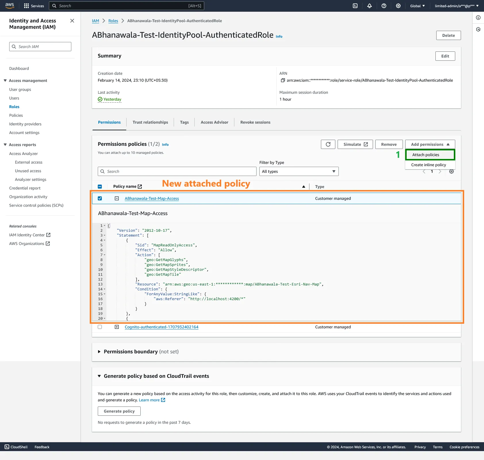Open the top bar settings gear
The height and width of the screenshot is (460, 484).
point(398,6)
